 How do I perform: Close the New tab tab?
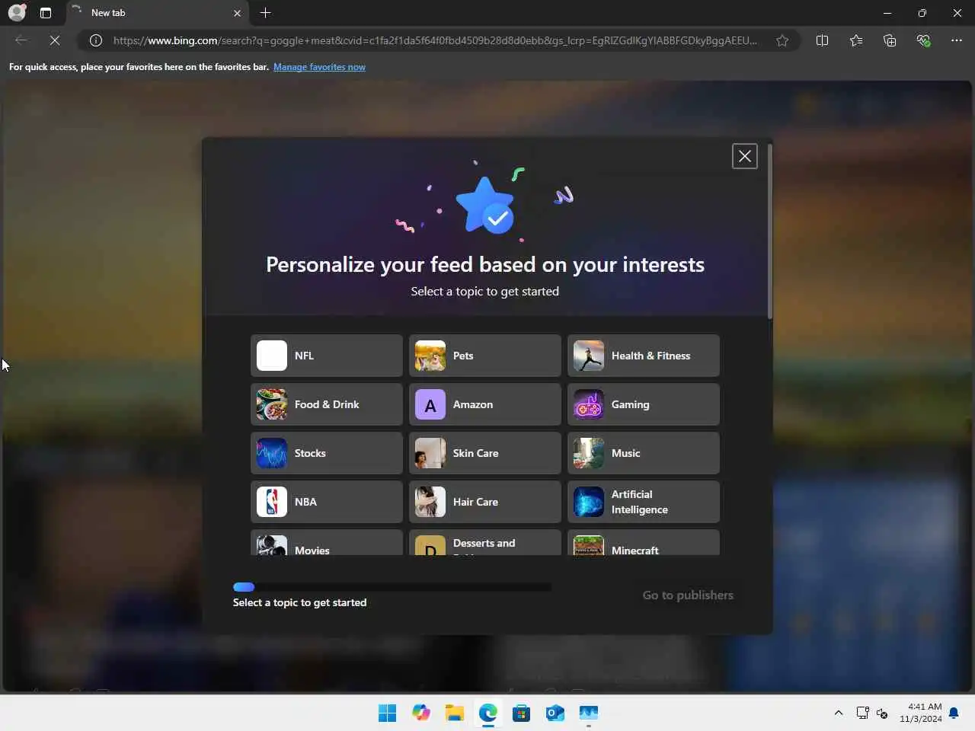tap(237, 13)
